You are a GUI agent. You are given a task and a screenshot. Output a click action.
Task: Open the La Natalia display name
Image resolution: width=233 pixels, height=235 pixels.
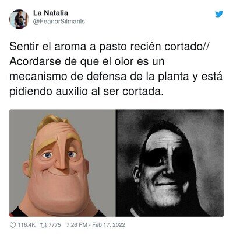click(x=51, y=13)
